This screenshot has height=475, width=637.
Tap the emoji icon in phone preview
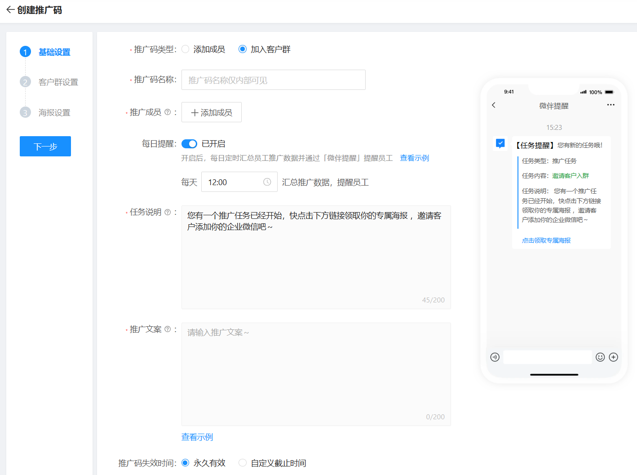(600, 357)
